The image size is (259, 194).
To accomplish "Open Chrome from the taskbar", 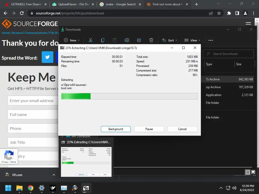I will tap(30, 188).
